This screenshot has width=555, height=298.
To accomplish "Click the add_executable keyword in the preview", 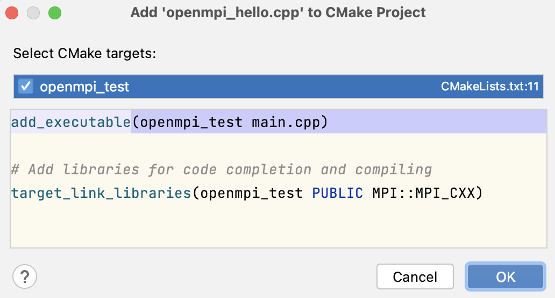I will point(71,122).
